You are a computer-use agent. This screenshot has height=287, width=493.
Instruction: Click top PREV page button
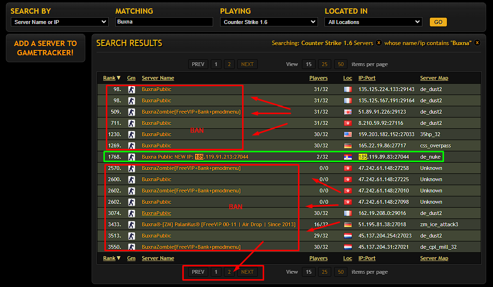pyautogui.click(x=198, y=64)
